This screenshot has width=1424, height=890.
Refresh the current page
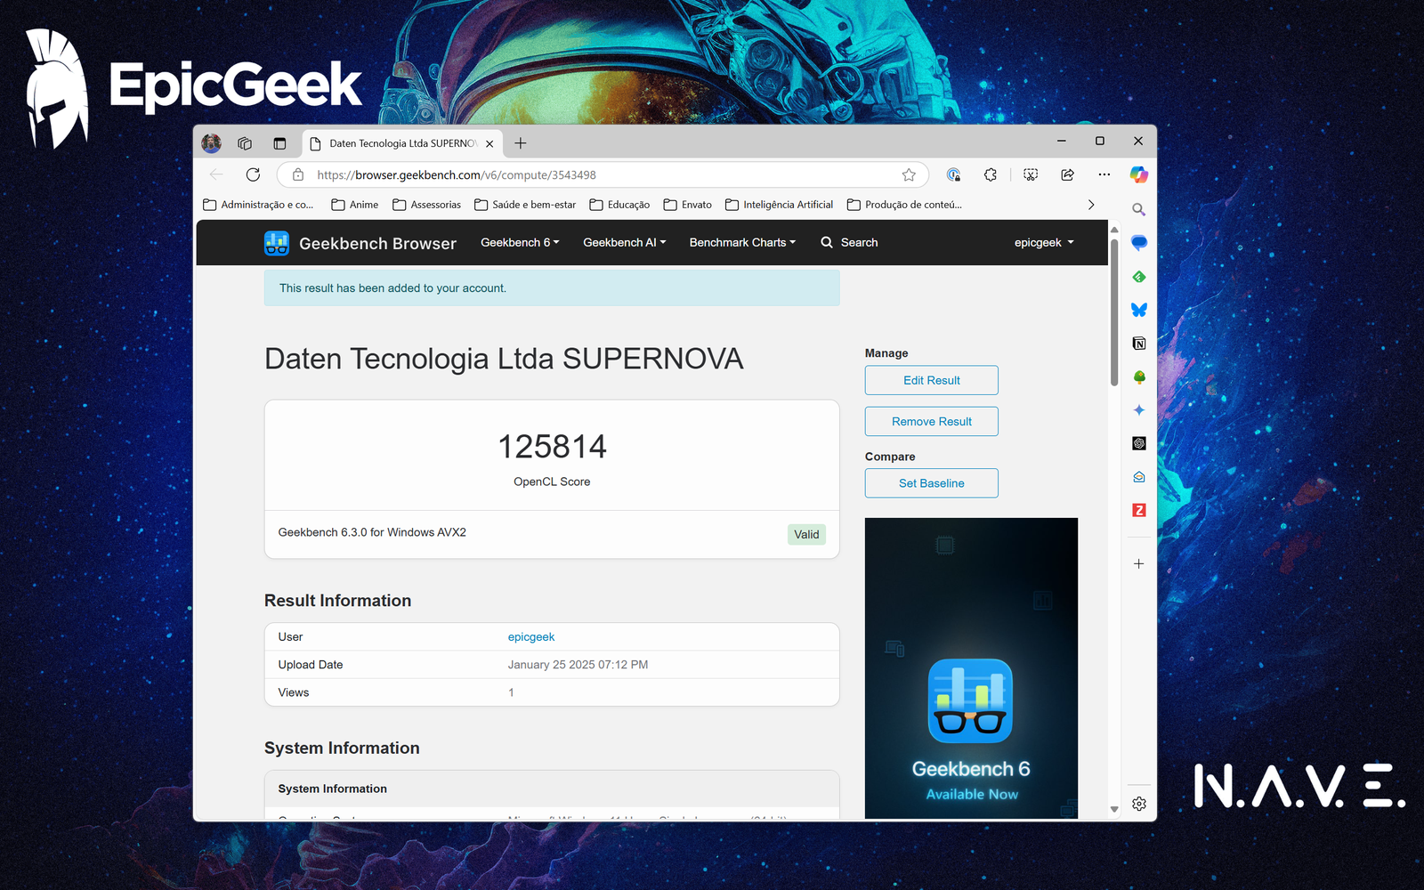253,174
